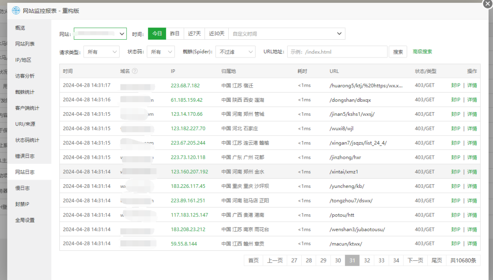
Task: Expand the 自定义时间 dropdown
Action: (287, 34)
